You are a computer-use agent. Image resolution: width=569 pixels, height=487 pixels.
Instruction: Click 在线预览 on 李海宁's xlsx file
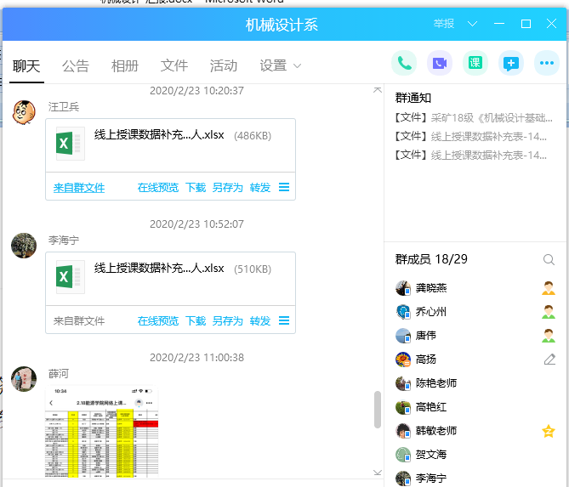[158, 321]
